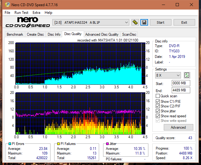Viewport: 201px width, 165px height.
Task: Open the Run Test menu
Action: point(21,13)
